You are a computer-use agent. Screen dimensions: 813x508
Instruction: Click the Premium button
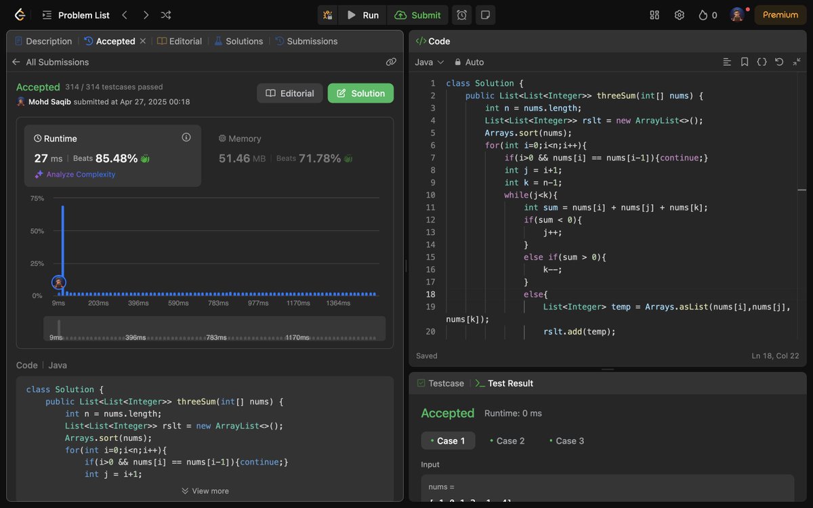tap(780, 15)
